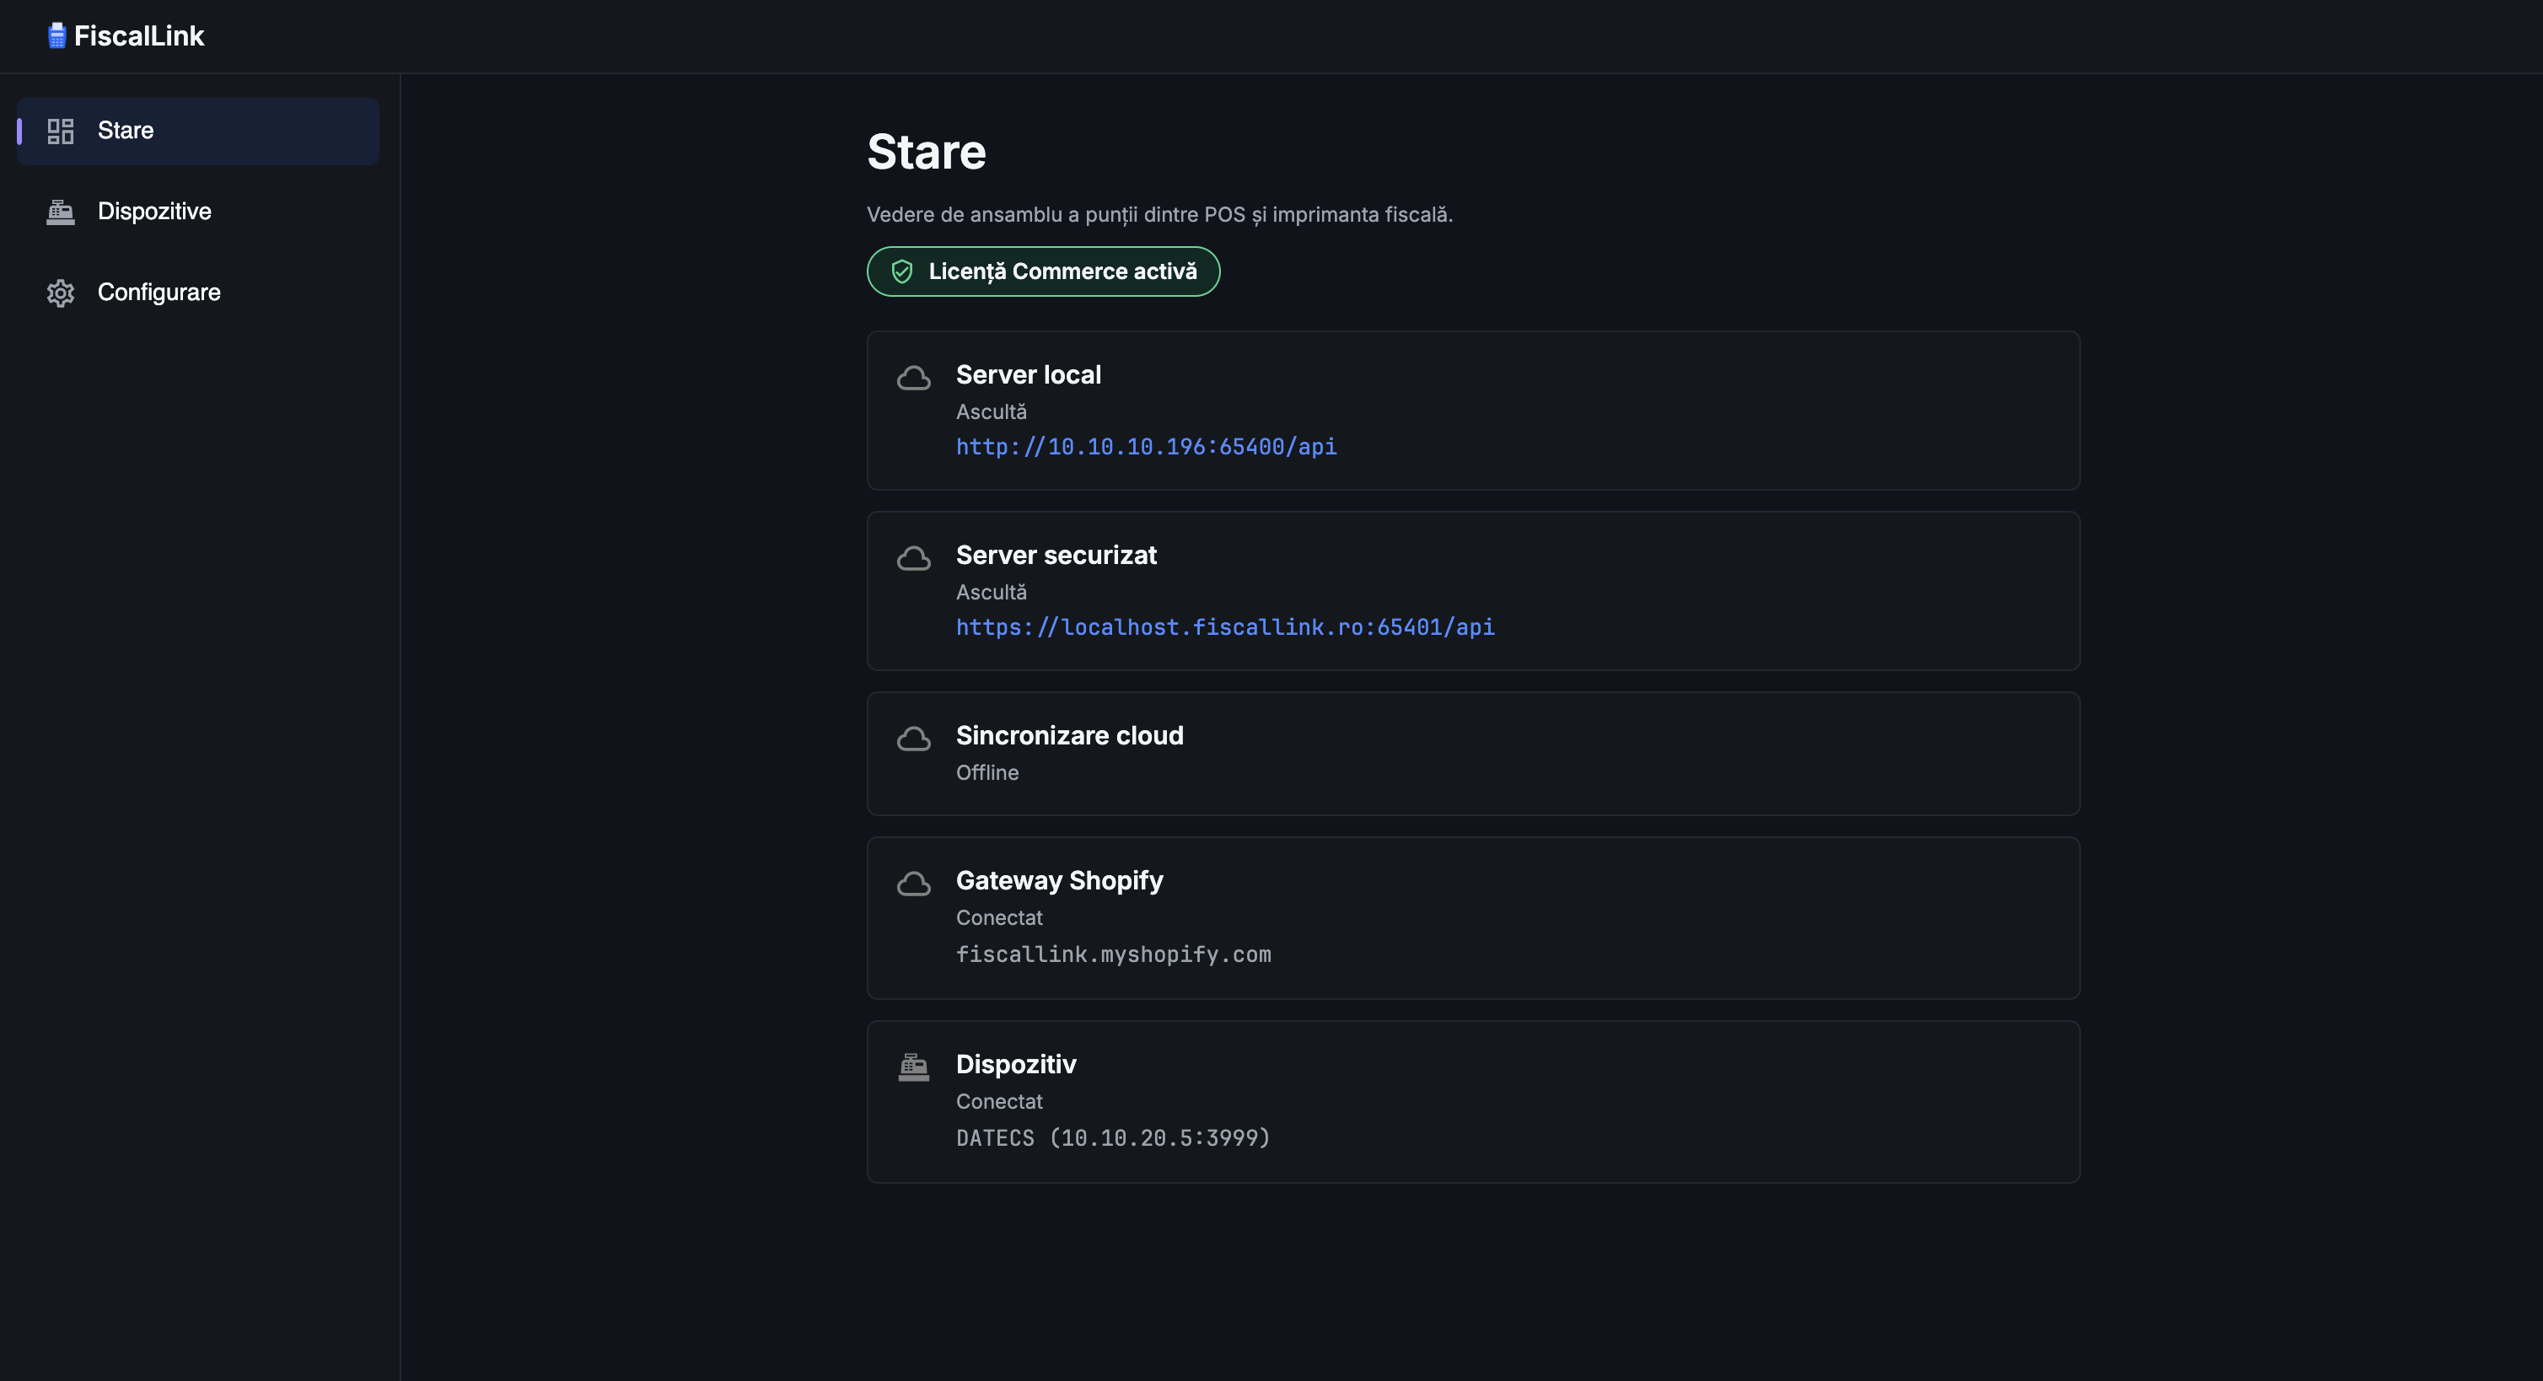Click the cash register icon beside Dispozitiv
Viewport: 2543px width, 1381px height.
click(x=913, y=1067)
